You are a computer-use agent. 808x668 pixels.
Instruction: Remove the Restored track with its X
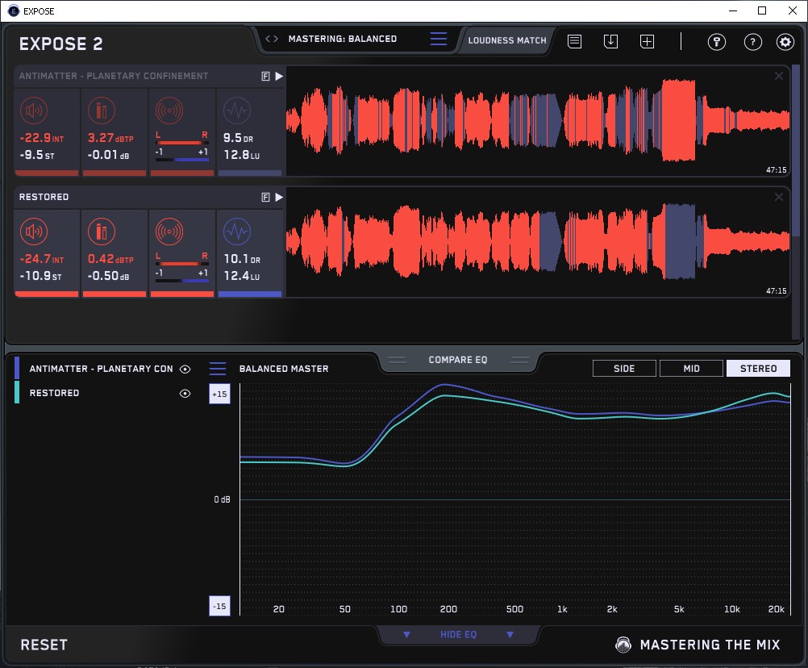coord(779,197)
